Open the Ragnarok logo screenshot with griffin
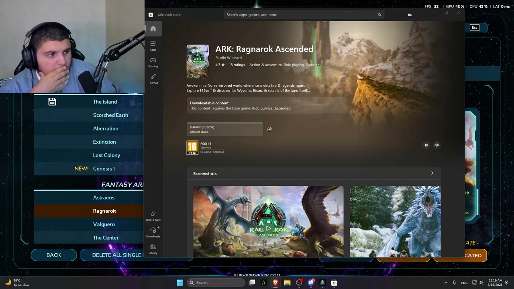Image resolution: width=514 pixels, height=289 pixels. coord(268,221)
